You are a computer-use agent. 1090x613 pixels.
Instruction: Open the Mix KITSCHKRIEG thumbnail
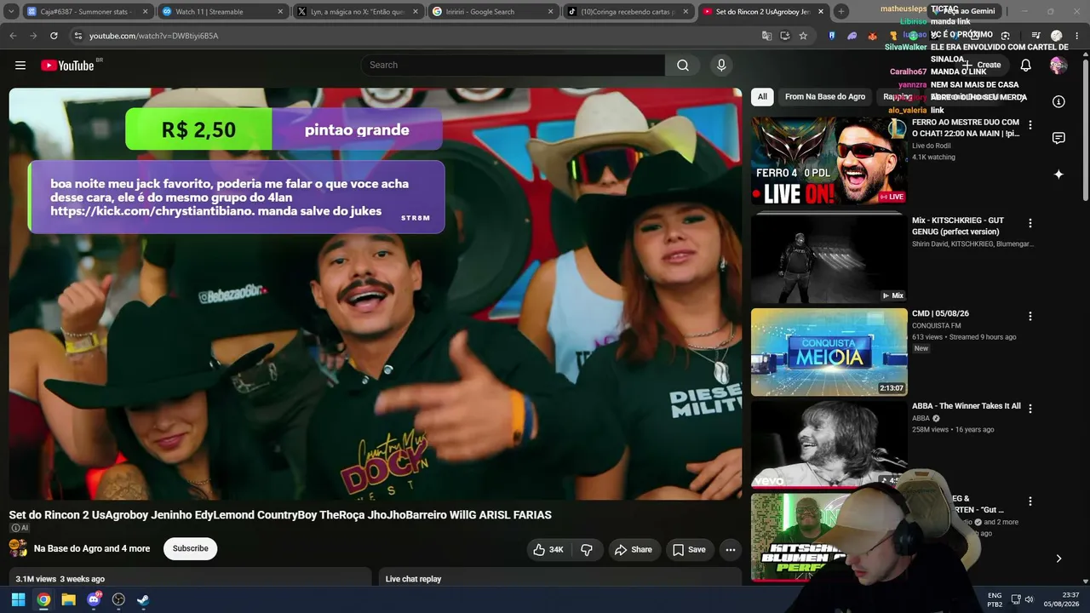829,259
